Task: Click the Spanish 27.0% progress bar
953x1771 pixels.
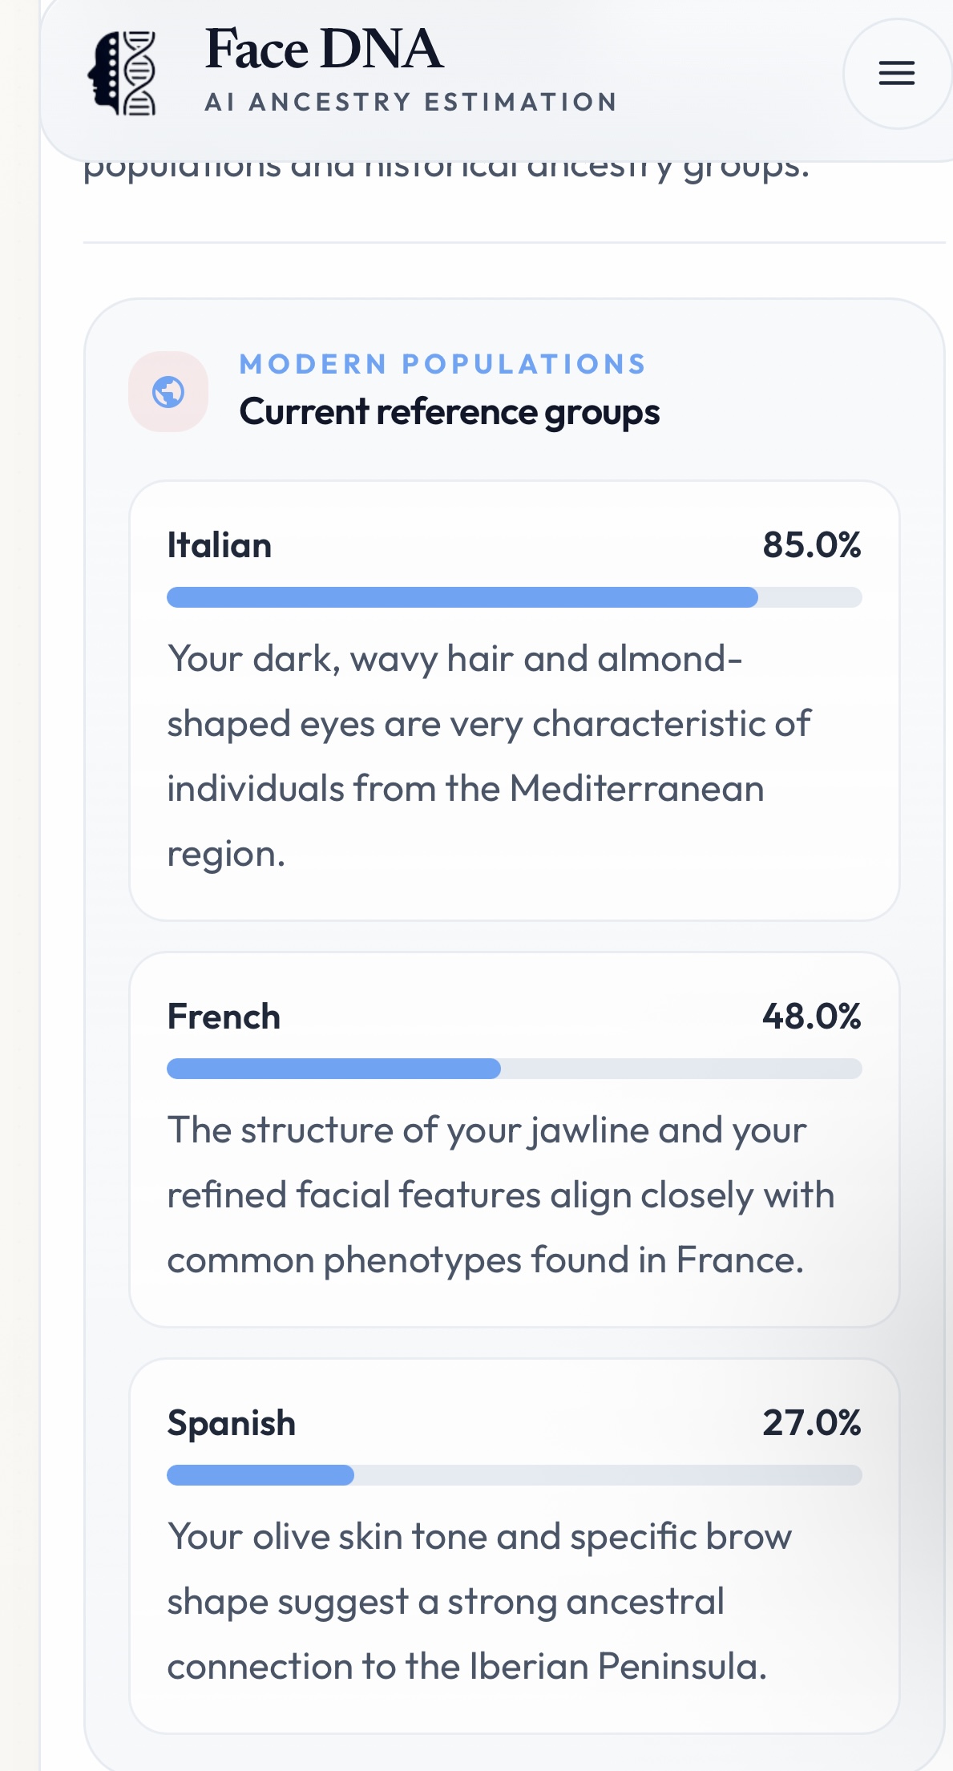Action: (514, 1475)
